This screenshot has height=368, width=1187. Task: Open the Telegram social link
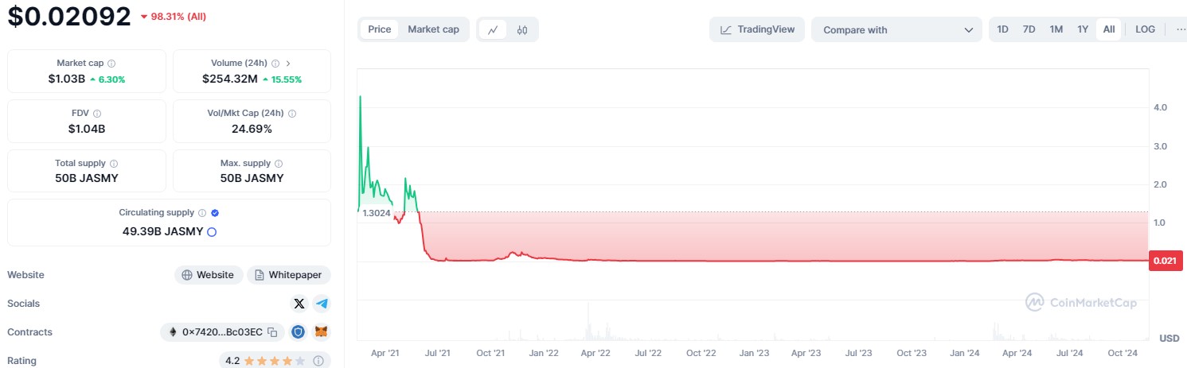click(322, 304)
